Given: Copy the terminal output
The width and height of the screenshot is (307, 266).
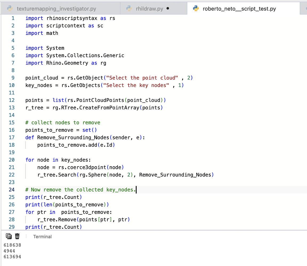Looking at the screenshot, I should pos(9,236).
